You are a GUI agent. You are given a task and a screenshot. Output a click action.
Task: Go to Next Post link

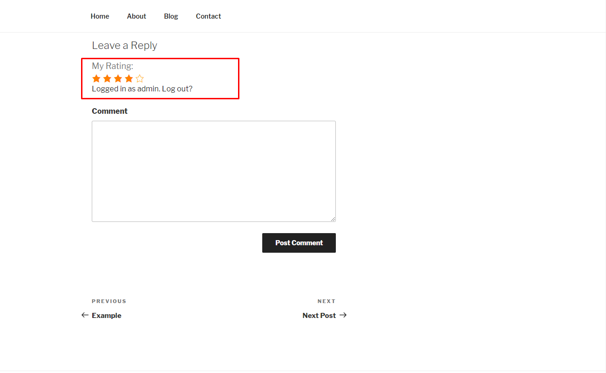(319, 316)
